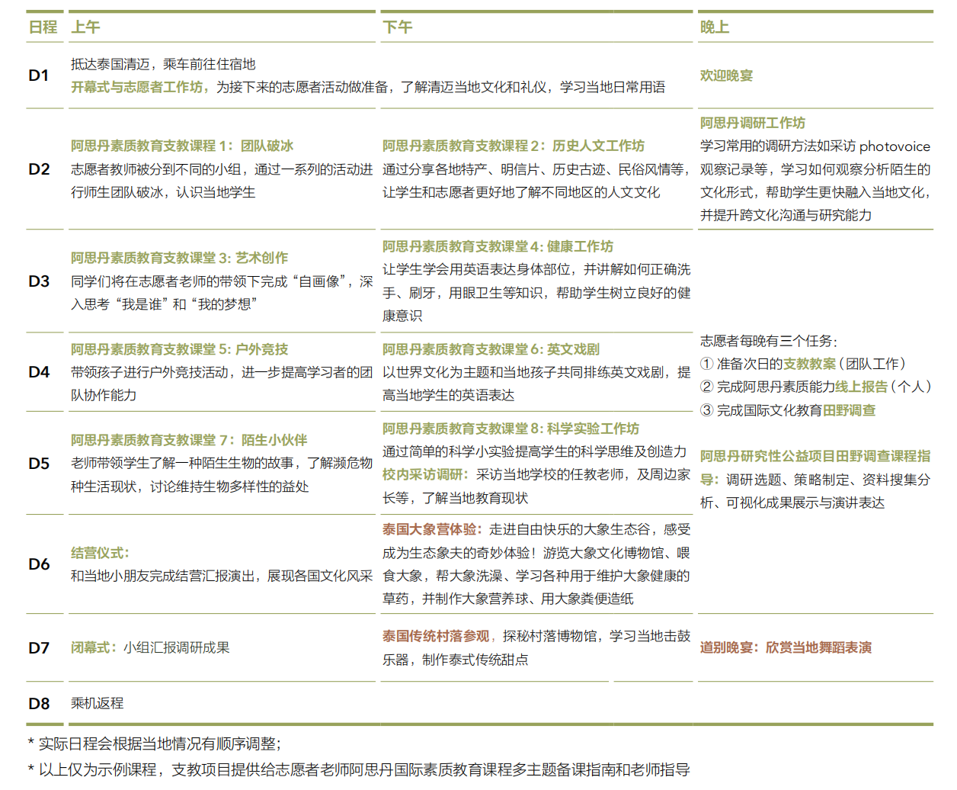Screen dimensions: 957x790
Task: Click 支教教案 highlighted text
Action: click(809, 364)
